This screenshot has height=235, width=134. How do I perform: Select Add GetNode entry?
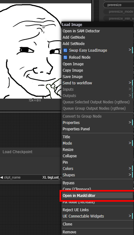(97, 37)
